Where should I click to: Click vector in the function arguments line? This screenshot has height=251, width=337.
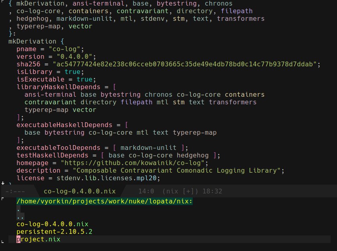(x=81, y=26)
